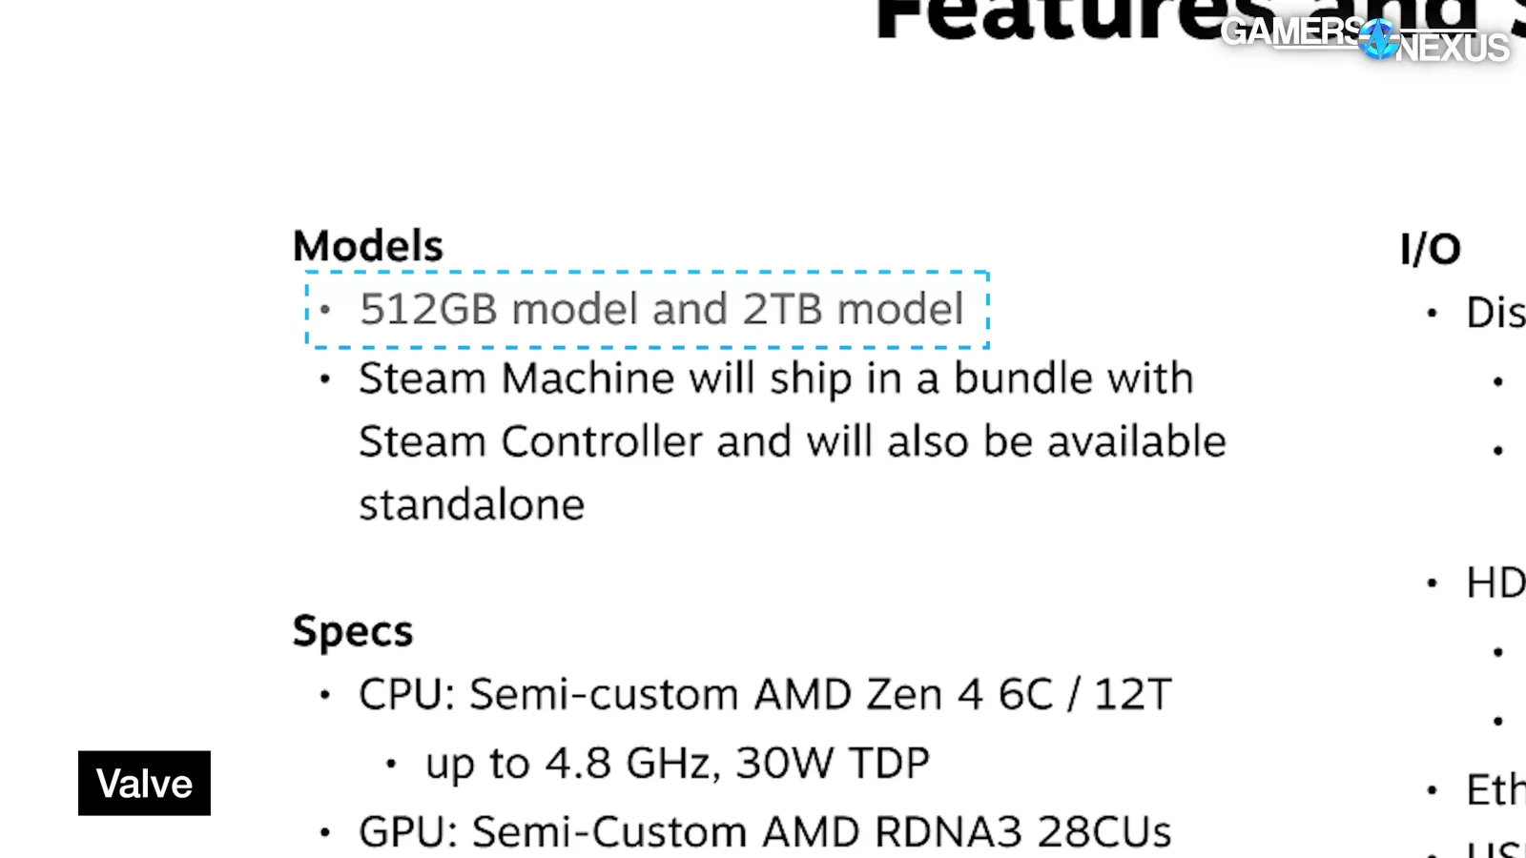This screenshot has width=1526, height=858.
Task: Click the partially visible 'Eth' bullet text
Action: pyautogui.click(x=1495, y=789)
